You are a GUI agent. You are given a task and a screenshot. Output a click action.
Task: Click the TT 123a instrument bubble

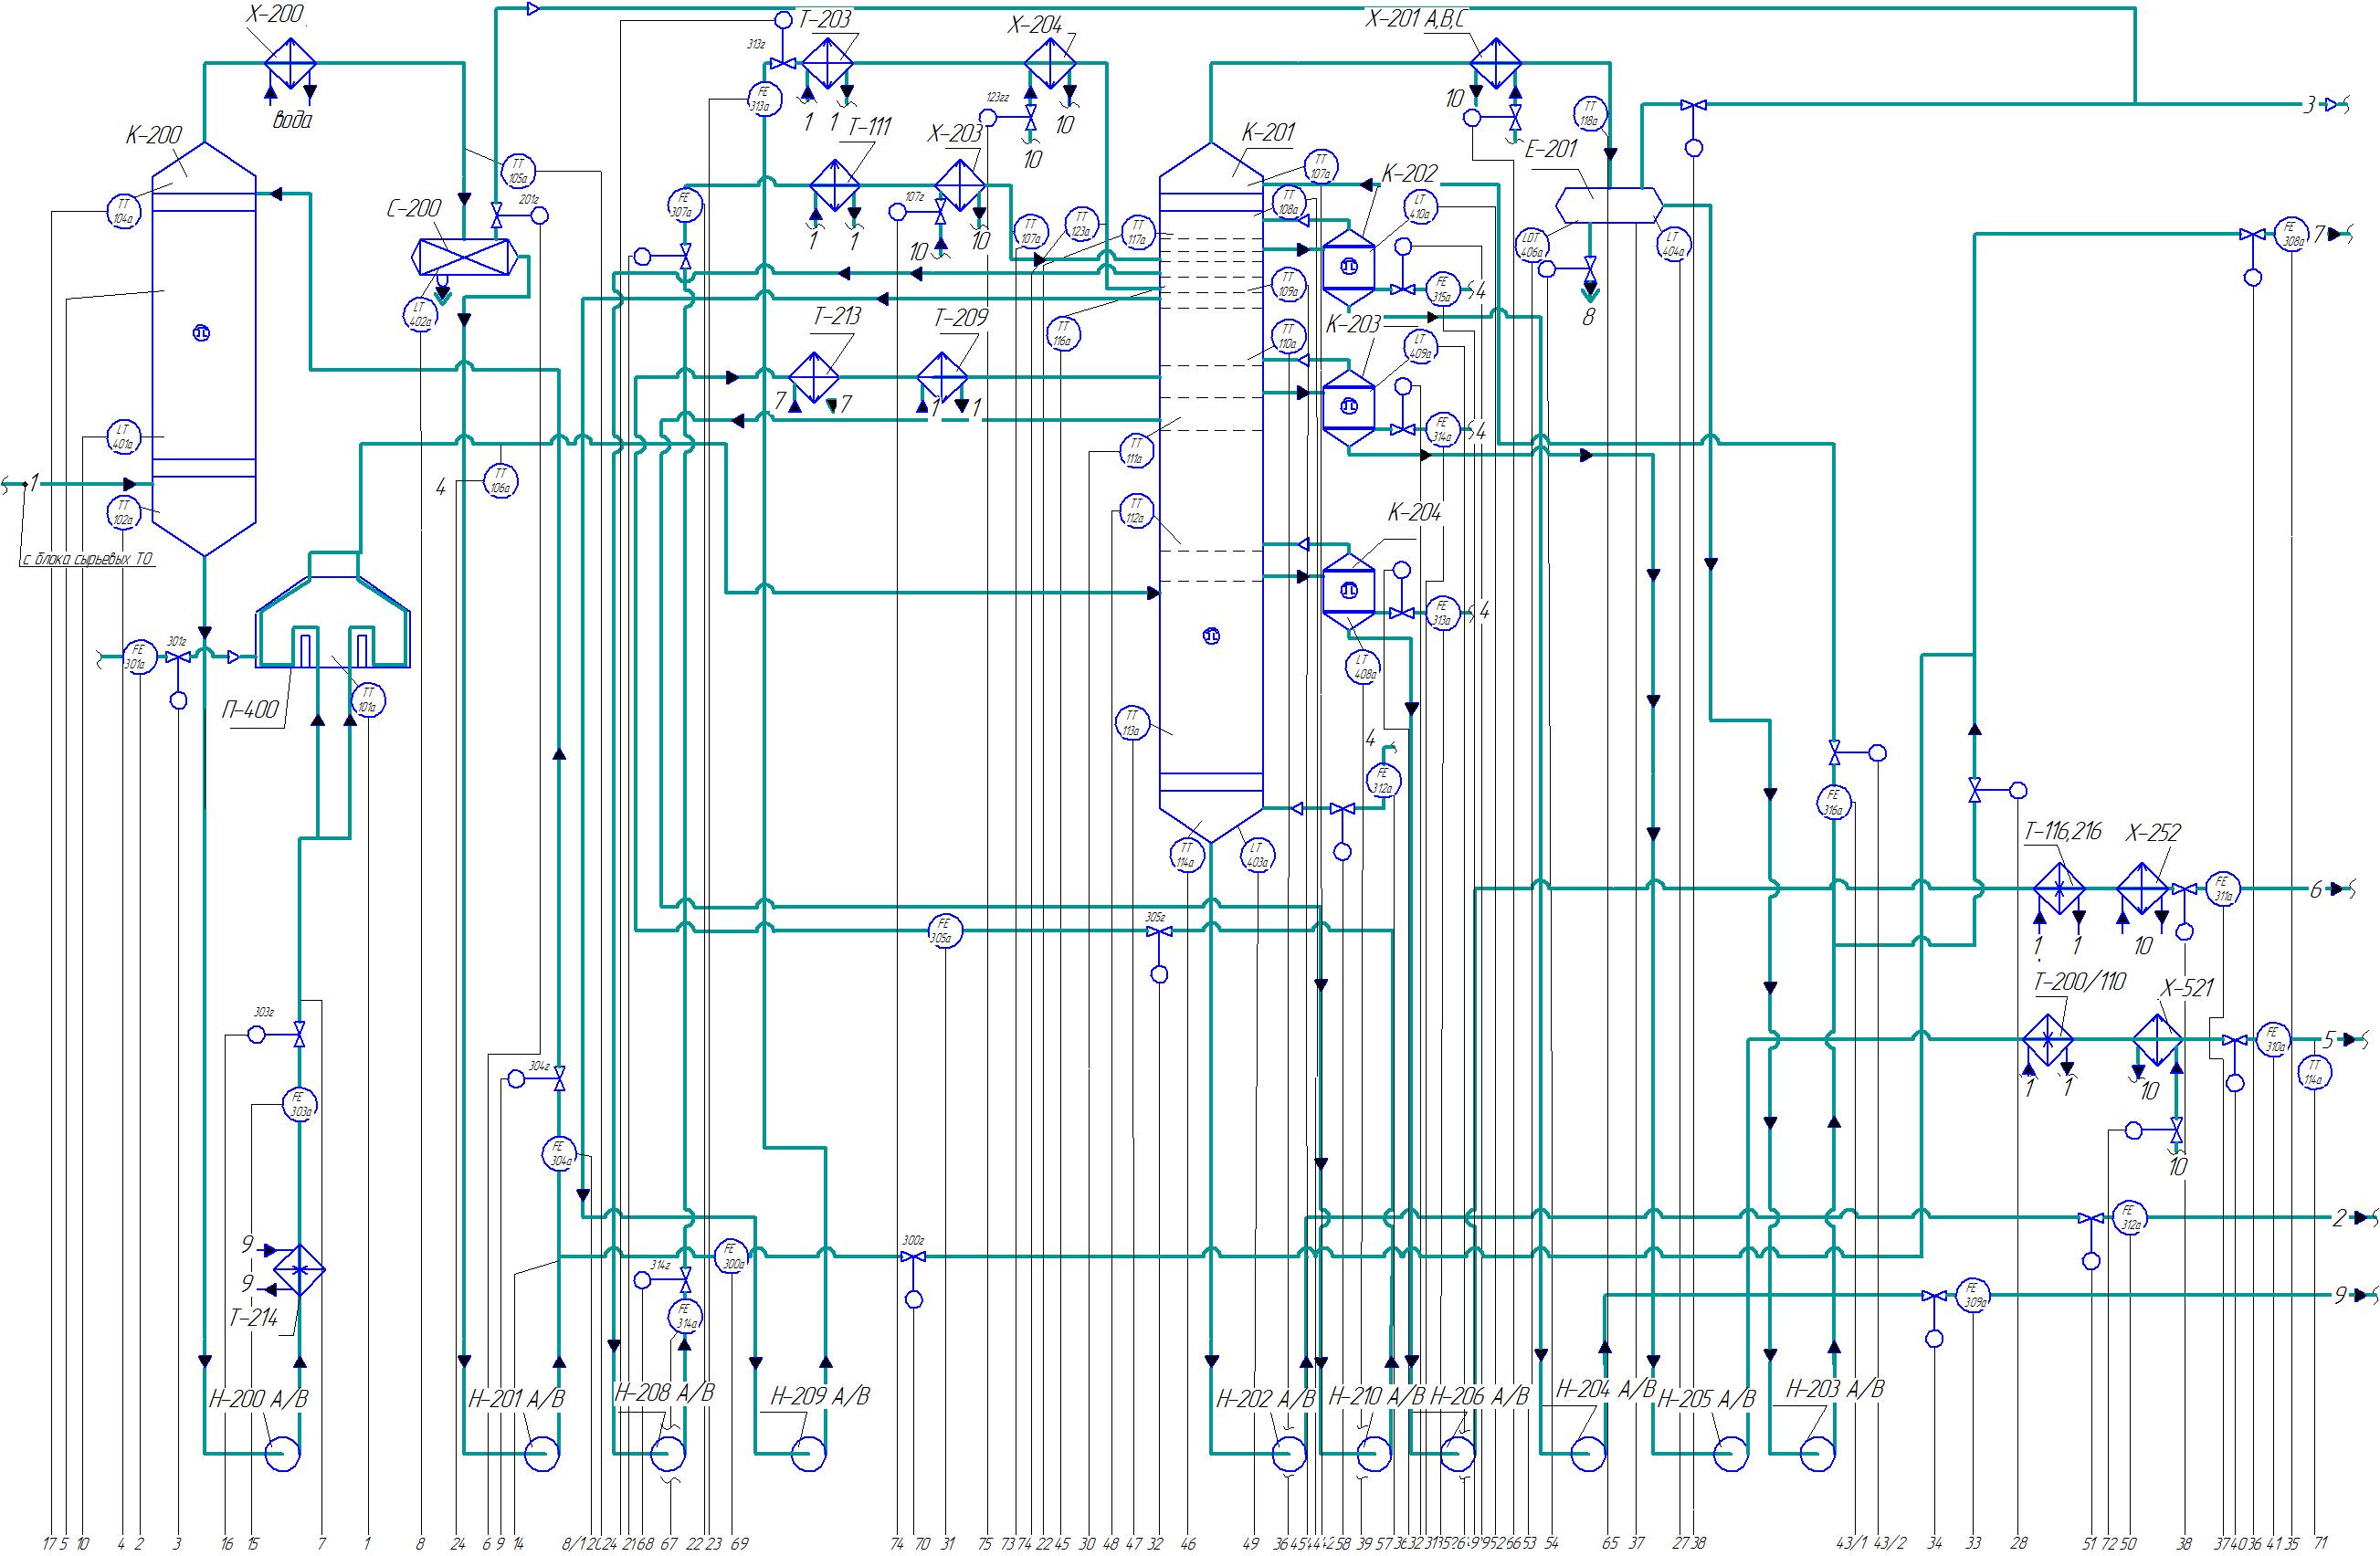[1080, 224]
